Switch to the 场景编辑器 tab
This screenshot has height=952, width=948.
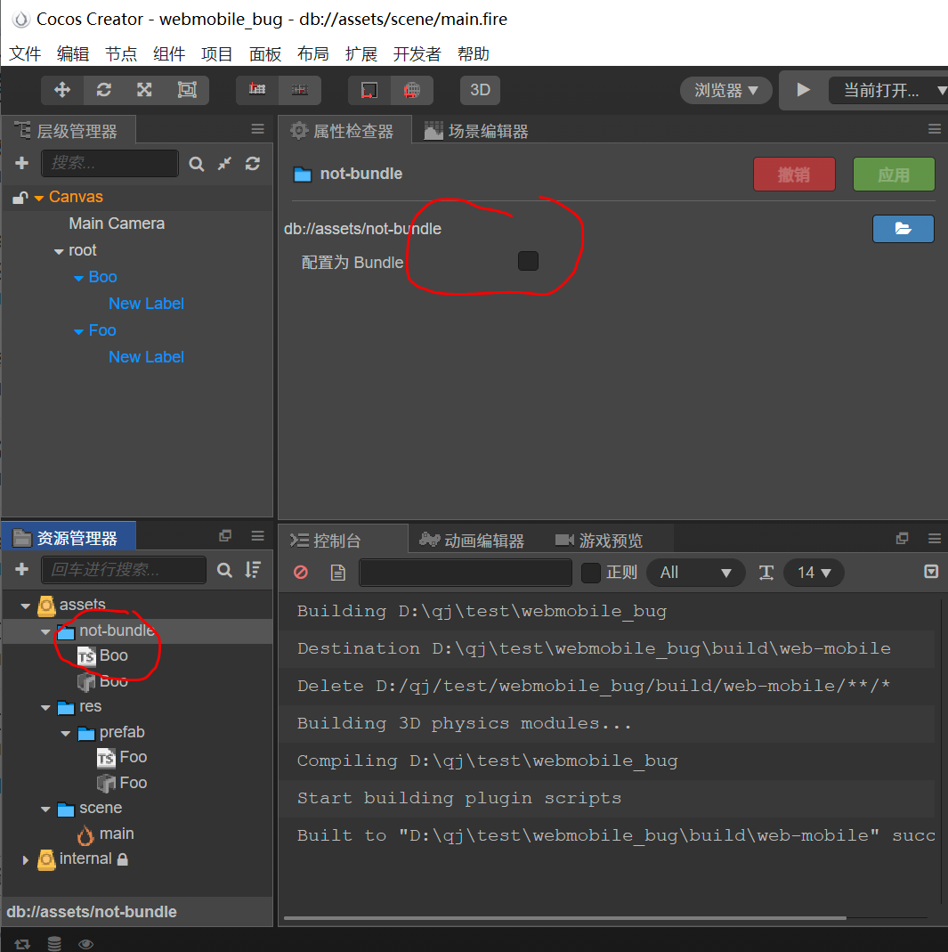(x=476, y=131)
